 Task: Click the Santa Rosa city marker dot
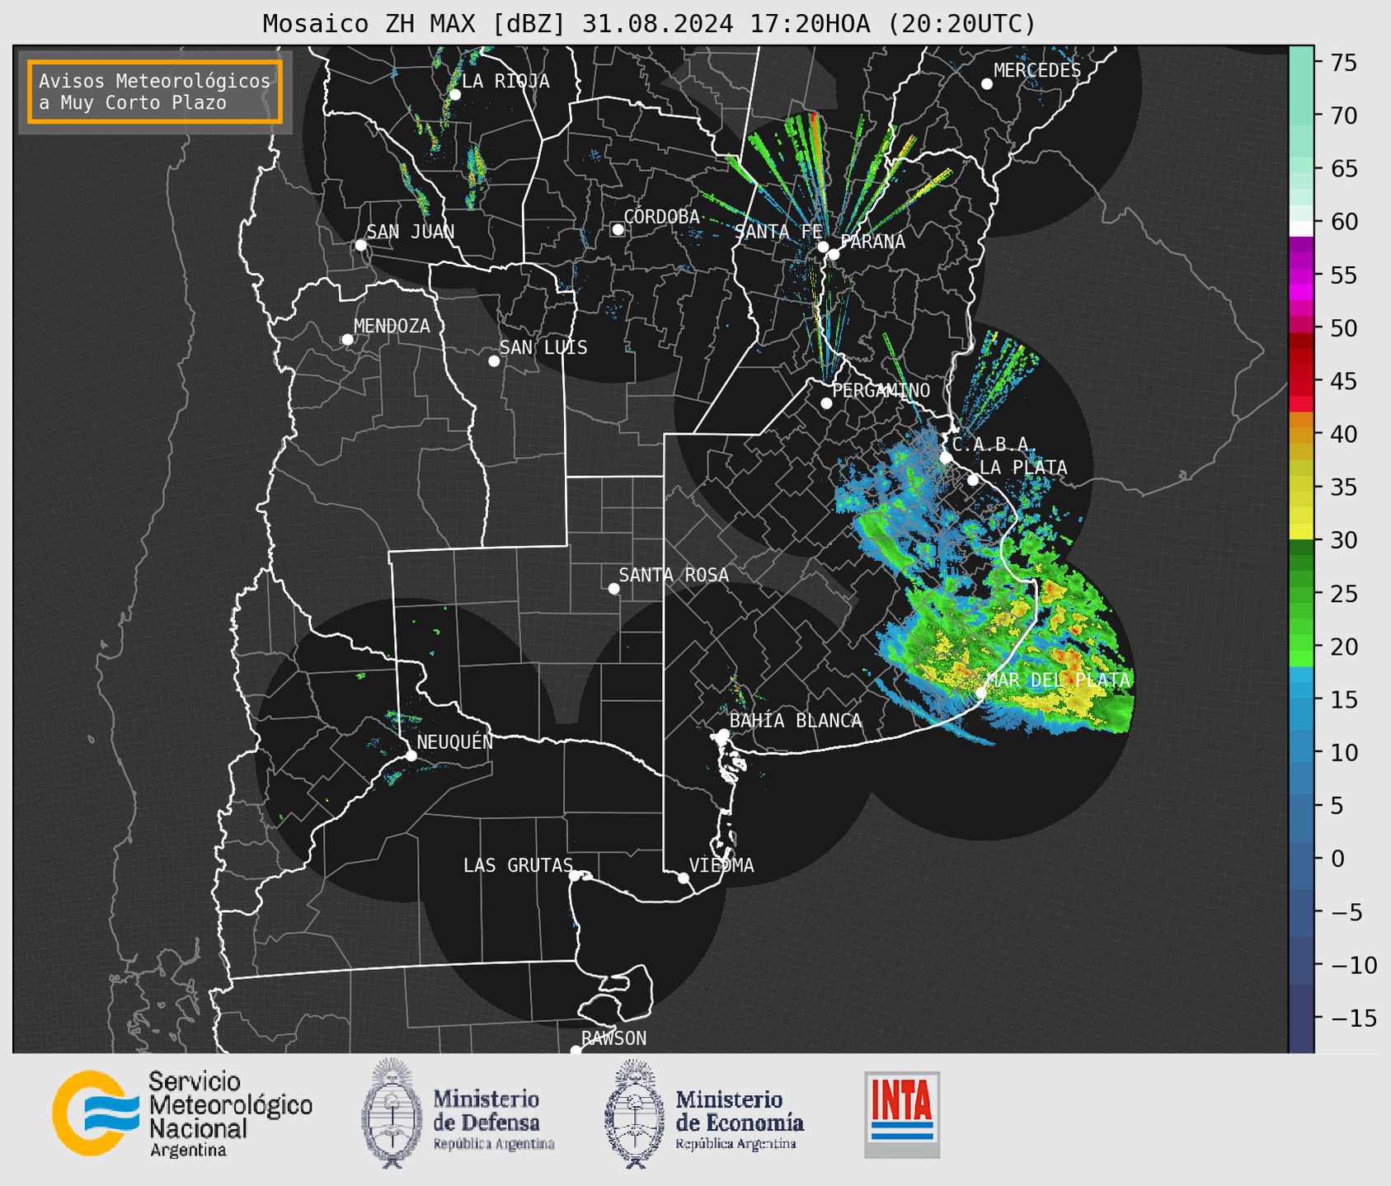tap(613, 588)
